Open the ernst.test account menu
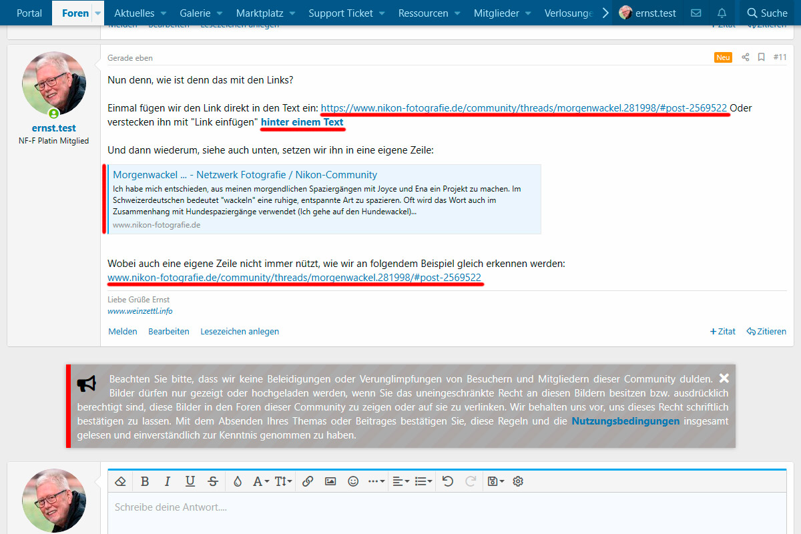Screen dimensions: 801x534 pos(647,13)
